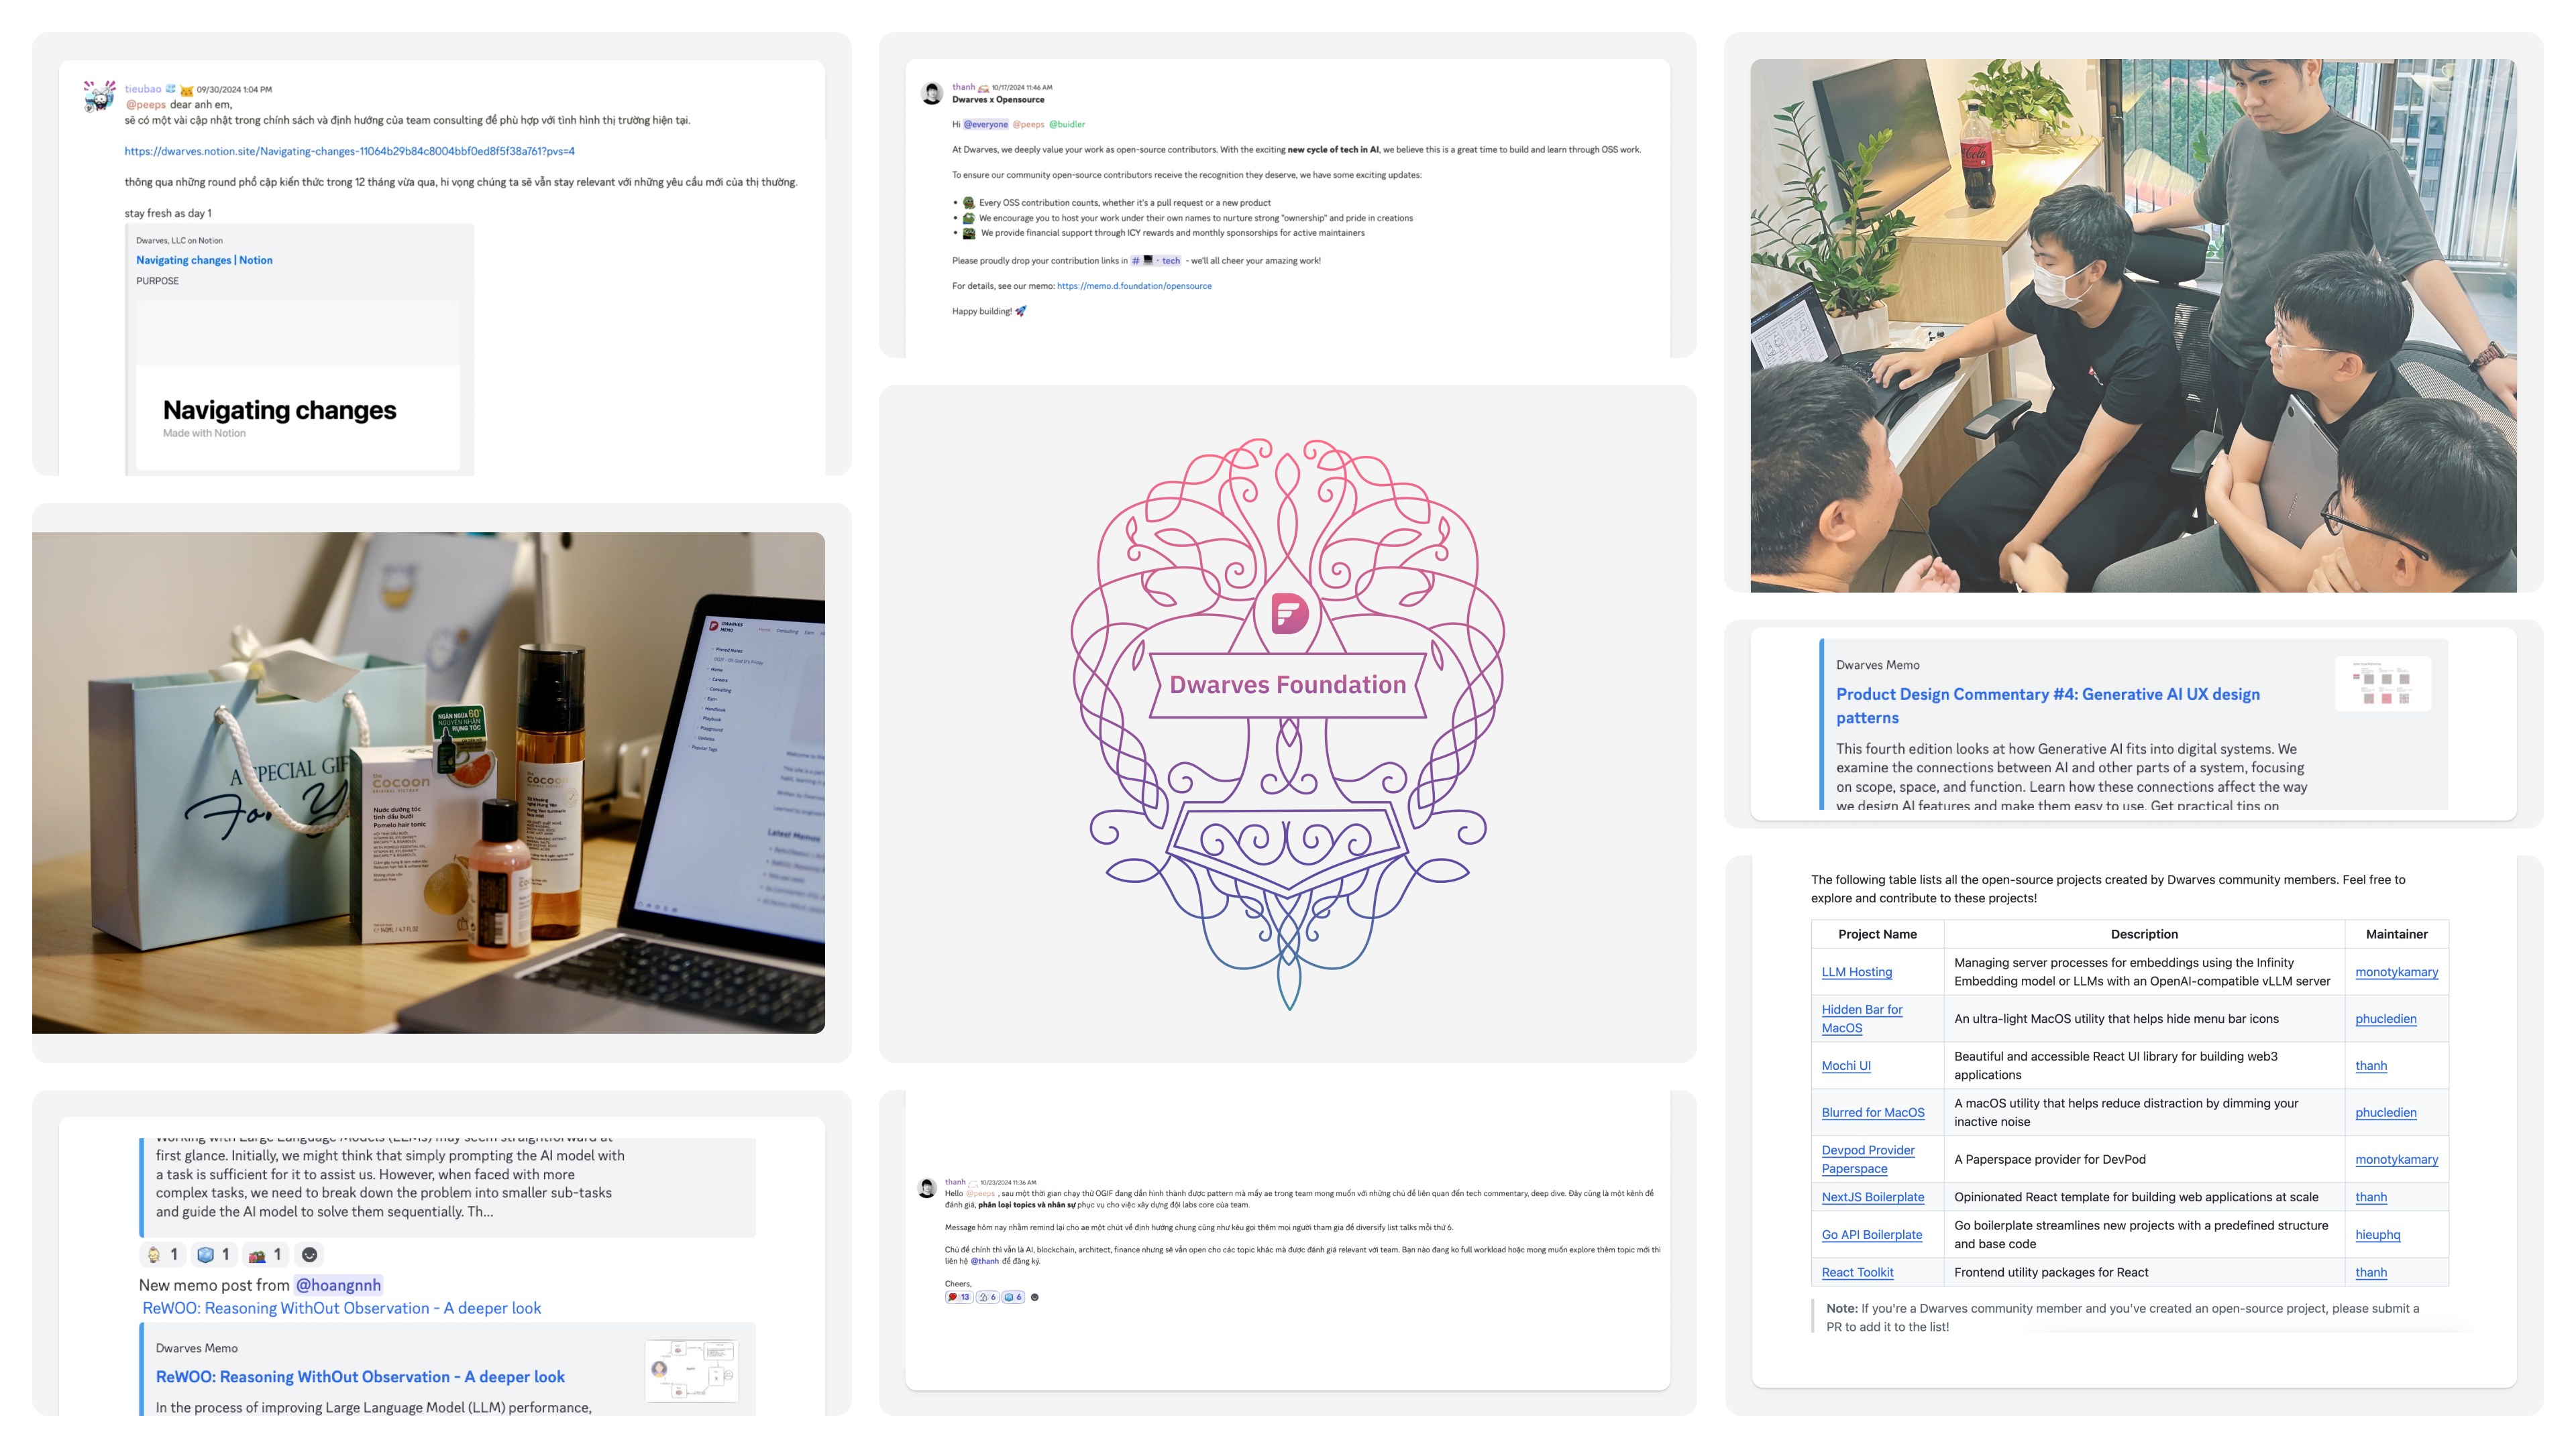Open phucledien maintainer in Blurred for MacOS row
Image resolution: width=2576 pixels, height=1448 pixels.
coord(2386,1112)
